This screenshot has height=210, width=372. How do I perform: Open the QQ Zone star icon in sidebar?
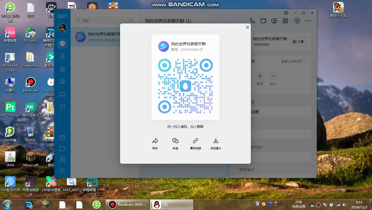[62, 69]
